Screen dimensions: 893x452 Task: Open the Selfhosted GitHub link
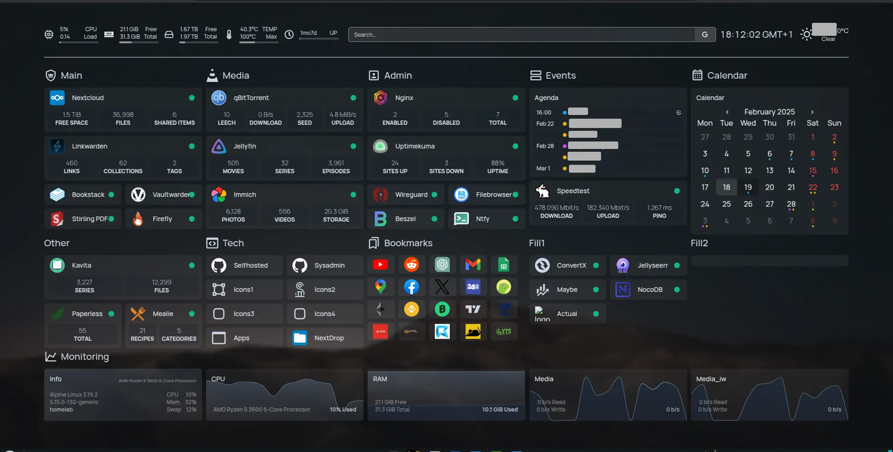pyautogui.click(x=244, y=265)
